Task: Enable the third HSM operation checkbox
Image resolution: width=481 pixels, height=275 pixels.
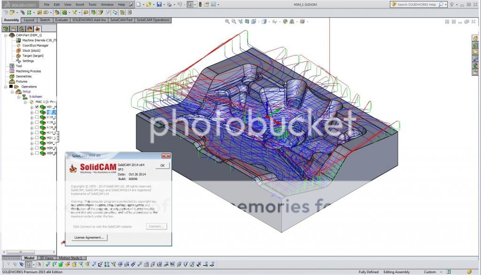Action: [37, 117]
